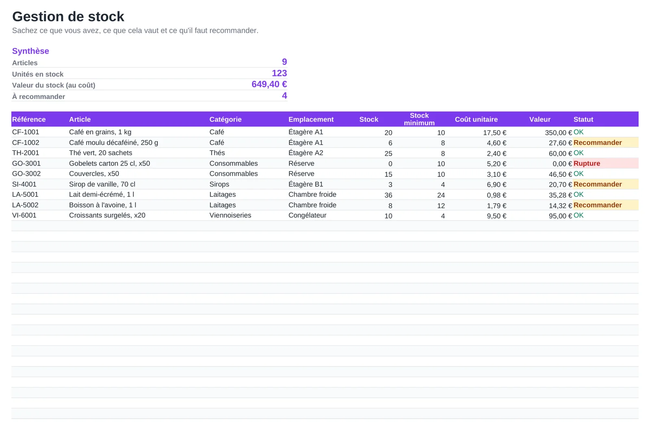Click reference cell GO-3002
Image resolution: width=650 pixels, height=430 pixels.
point(26,174)
